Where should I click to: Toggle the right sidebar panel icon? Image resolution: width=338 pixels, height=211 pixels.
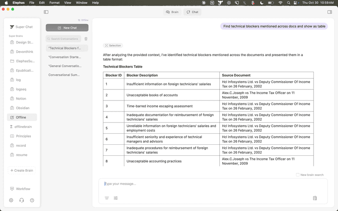click(x=330, y=12)
